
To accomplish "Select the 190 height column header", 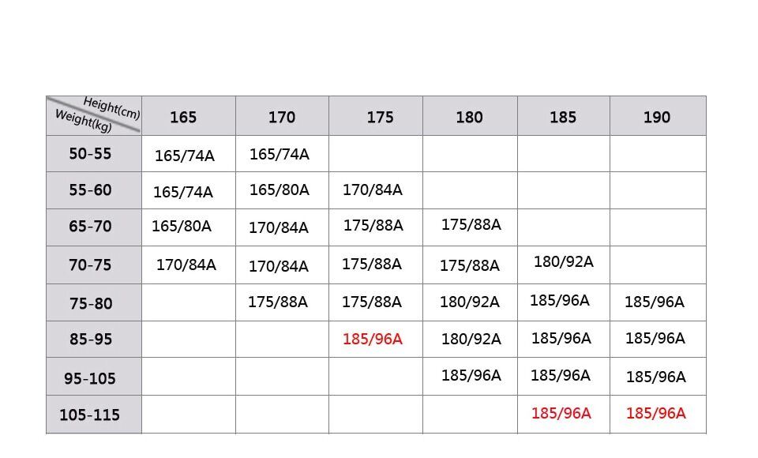I will [658, 115].
